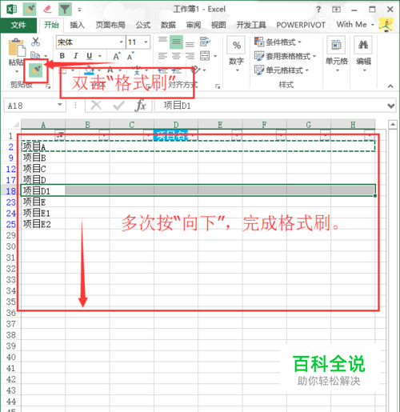Collapse the ribbon with the caret

[x=390, y=86]
